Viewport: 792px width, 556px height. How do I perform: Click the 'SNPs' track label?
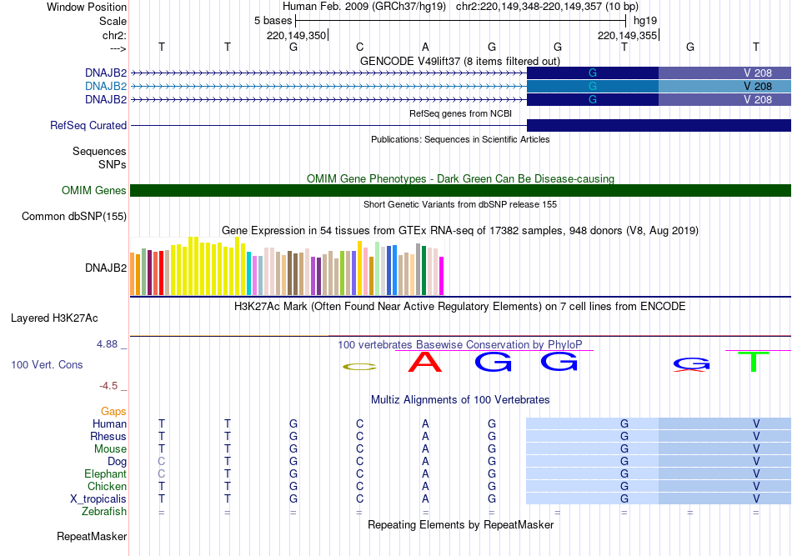tap(113, 164)
